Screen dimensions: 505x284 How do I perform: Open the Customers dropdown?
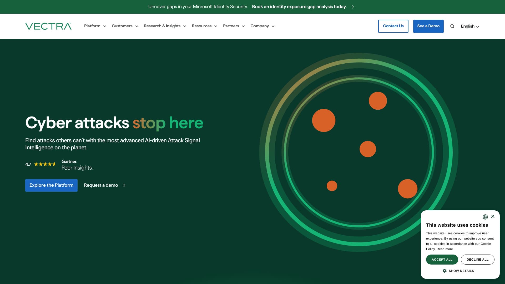125,26
